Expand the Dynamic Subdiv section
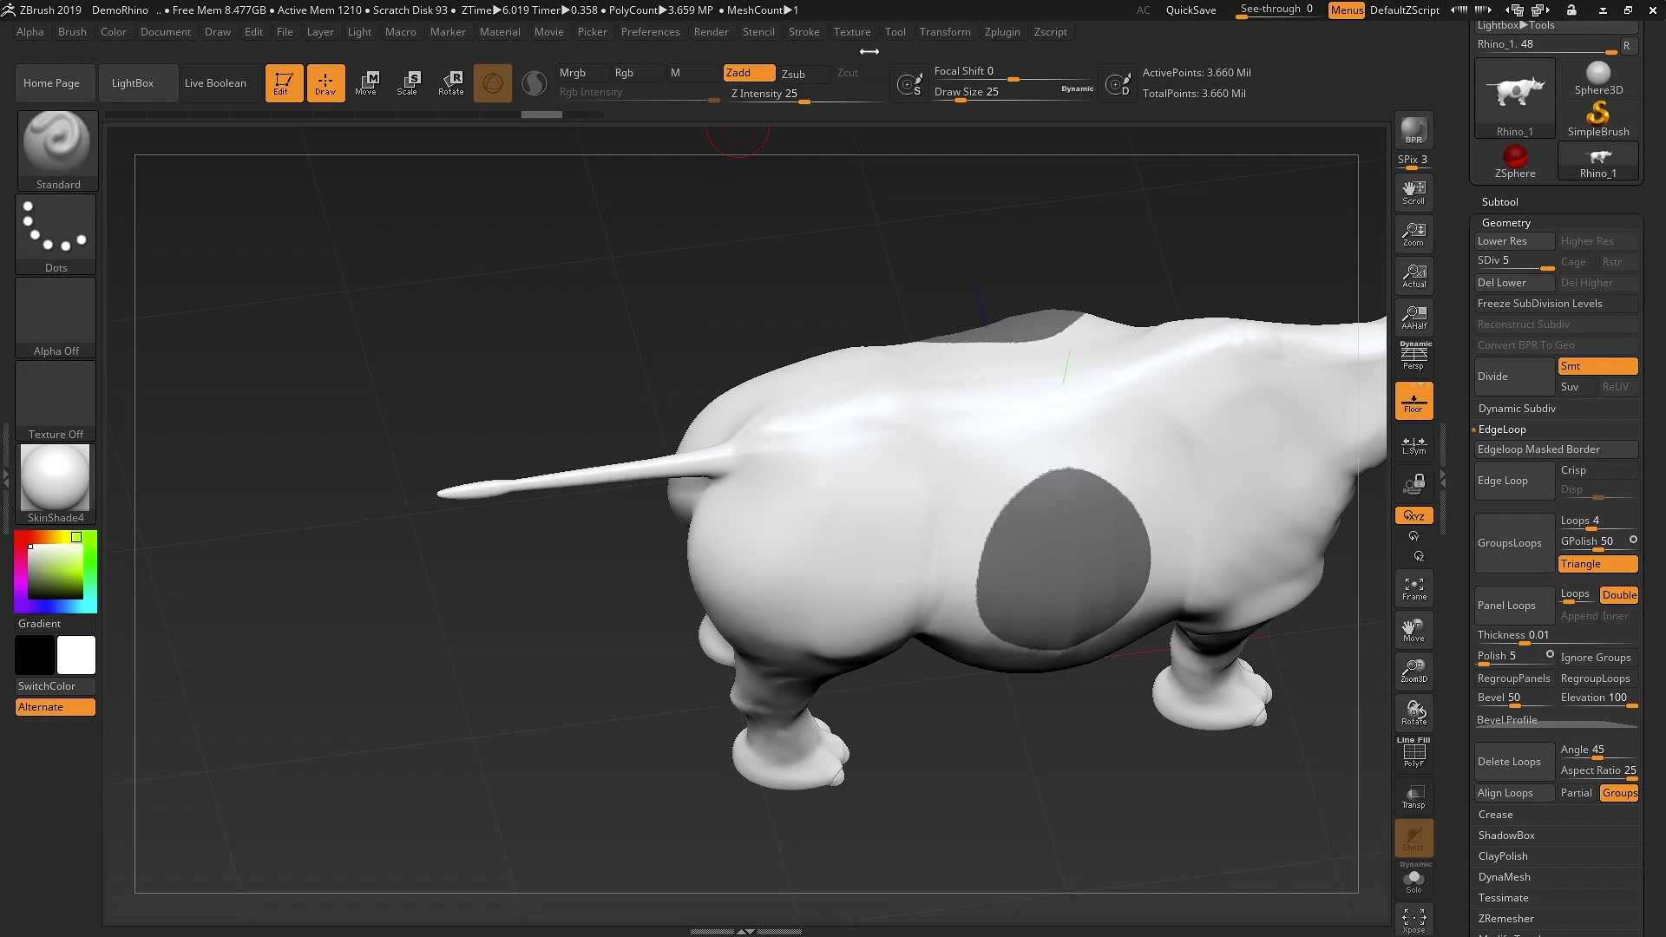This screenshot has width=1666, height=937. (1517, 408)
